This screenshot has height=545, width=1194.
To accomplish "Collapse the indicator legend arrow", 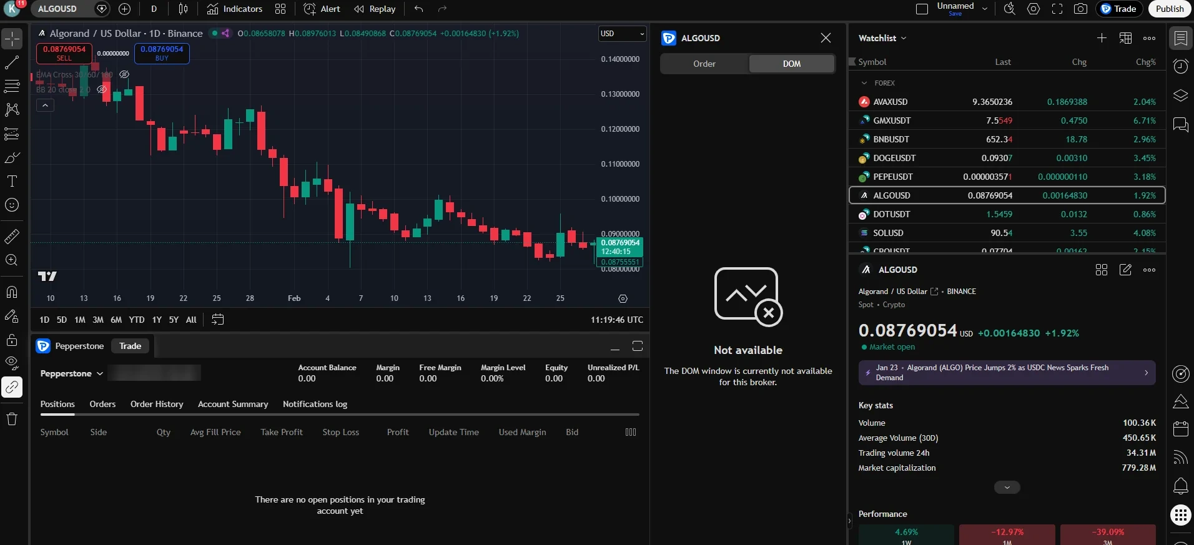I will tap(45, 106).
